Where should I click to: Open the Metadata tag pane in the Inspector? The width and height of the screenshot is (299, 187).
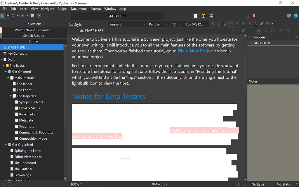tap(273, 30)
